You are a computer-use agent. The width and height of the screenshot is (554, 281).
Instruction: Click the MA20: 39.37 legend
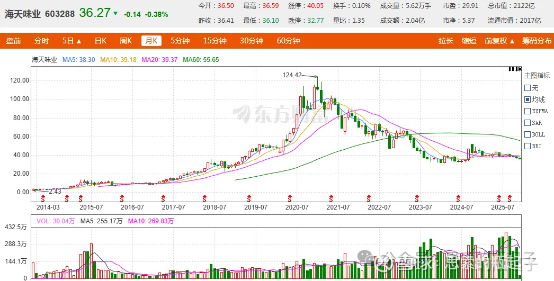click(x=160, y=60)
